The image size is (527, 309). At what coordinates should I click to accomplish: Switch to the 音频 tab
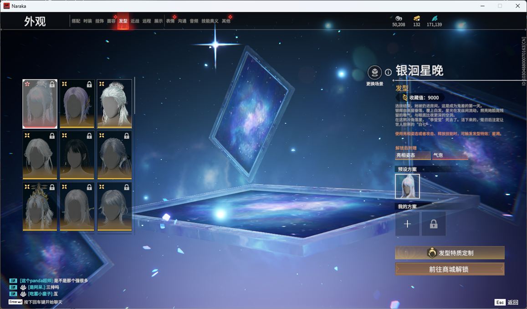(x=194, y=21)
